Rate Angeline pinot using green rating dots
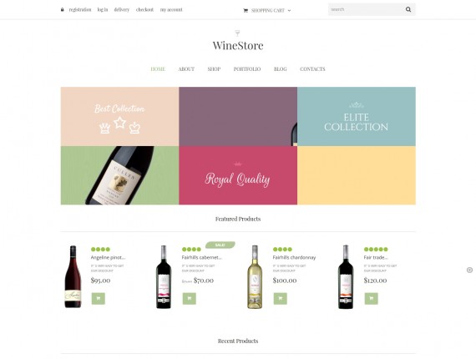 [100, 250]
